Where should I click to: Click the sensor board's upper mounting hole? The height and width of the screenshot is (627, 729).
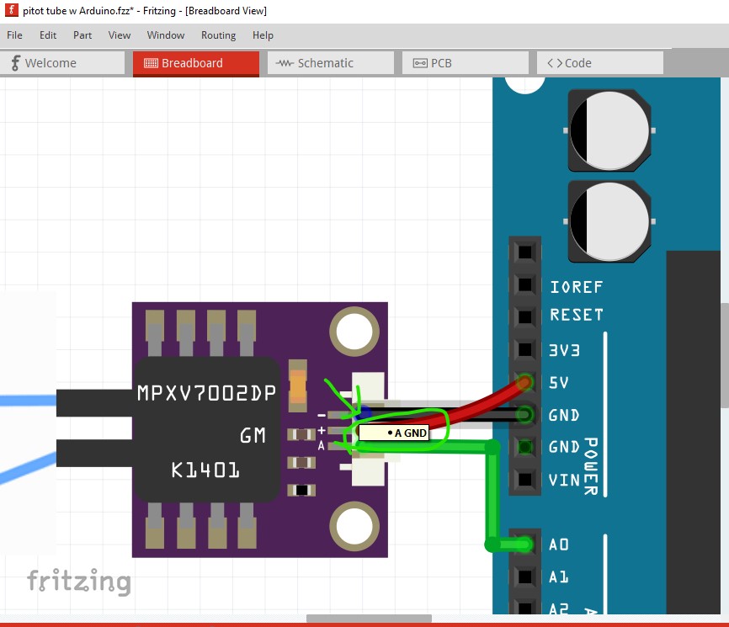354,332
